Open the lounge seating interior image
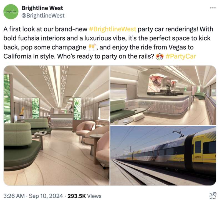Viewport: 222px width, 203px height. click(x=57, y=125)
